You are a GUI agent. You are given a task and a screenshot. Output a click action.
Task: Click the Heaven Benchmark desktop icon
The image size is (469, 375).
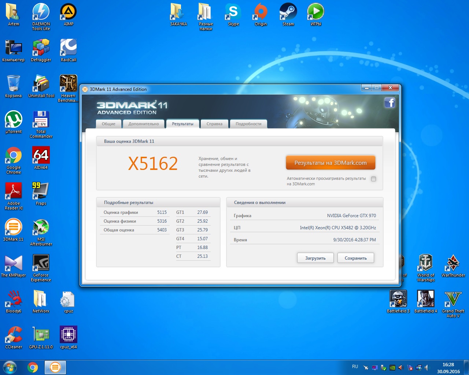[69, 88]
